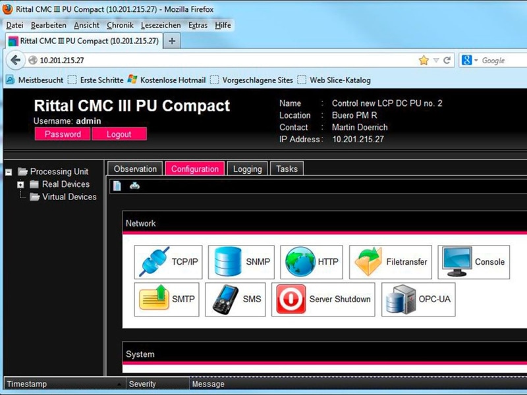Go back with browser back arrow
527x395 pixels.
15,61
